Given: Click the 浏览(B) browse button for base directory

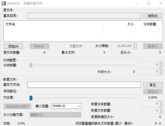Looking at the screenshot, I should tap(153, 16).
